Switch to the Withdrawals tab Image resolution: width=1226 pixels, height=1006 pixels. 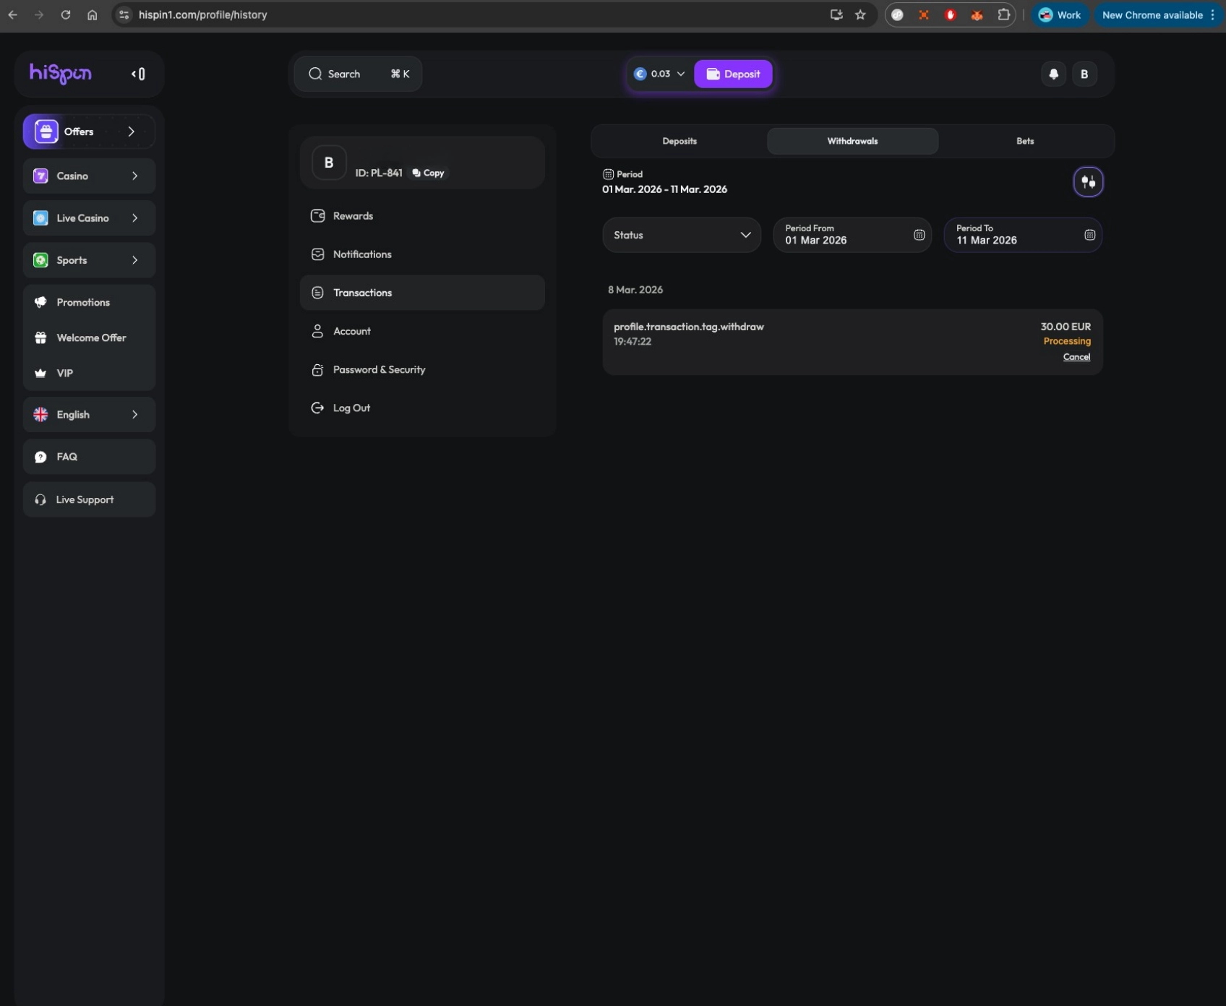(852, 141)
